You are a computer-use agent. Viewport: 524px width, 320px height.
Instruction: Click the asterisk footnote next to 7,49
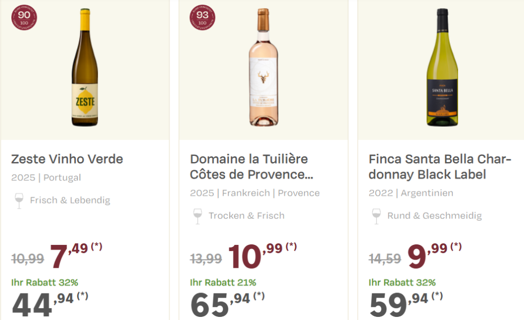click(x=97, y=246)
